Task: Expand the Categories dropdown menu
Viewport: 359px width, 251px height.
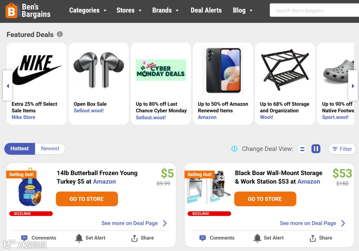Action: 88,11
